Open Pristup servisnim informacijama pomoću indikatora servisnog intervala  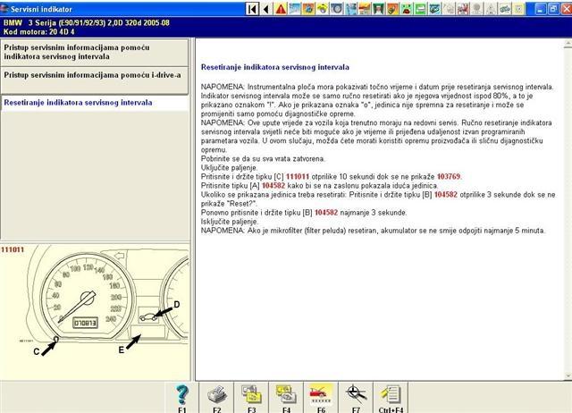coord(95,52)
